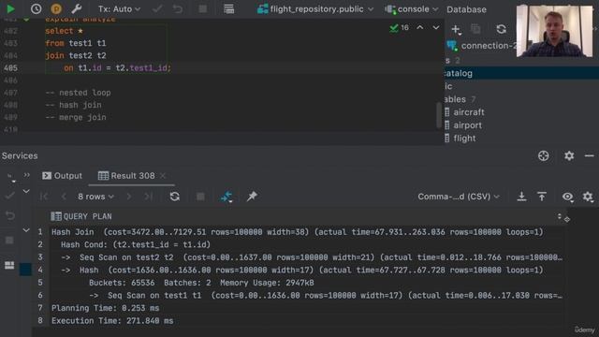This screenshot has width=599, height=337.
Task: Click the QUERY PLAN column sort arrows
Action: (x=560, y=216)
